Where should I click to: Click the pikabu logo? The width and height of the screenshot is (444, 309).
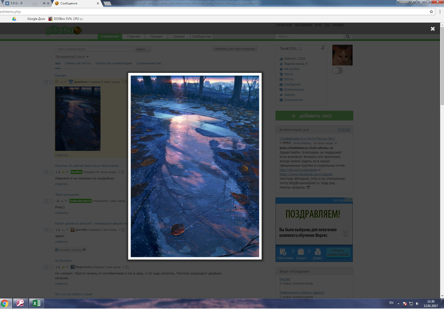(x=64, y=30)
